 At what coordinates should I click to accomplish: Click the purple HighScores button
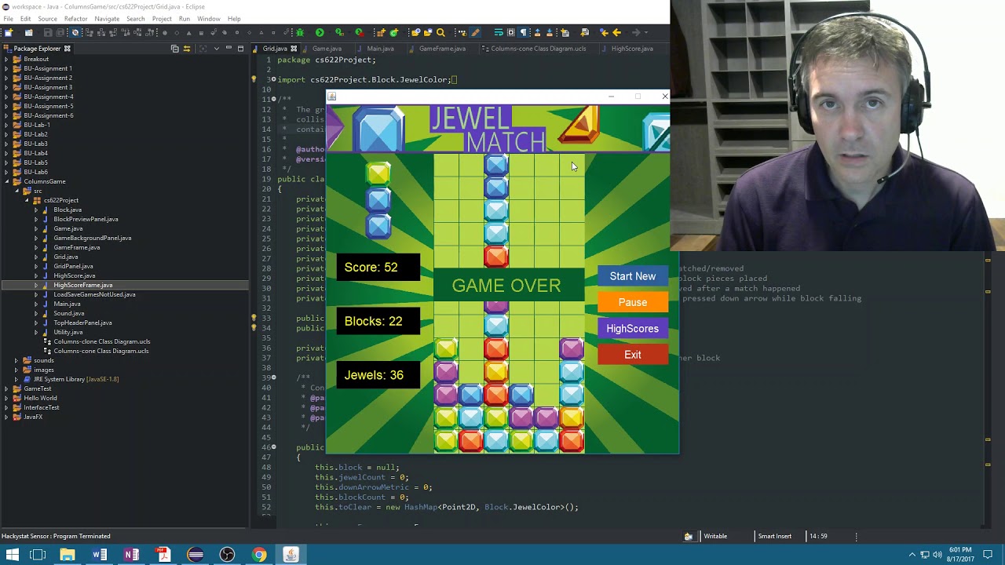point(633,329)
